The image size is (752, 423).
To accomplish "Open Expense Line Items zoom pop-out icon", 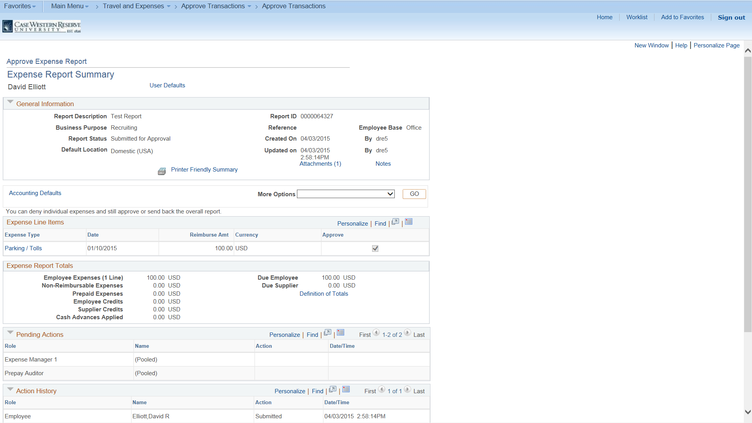I will [395, 222].
